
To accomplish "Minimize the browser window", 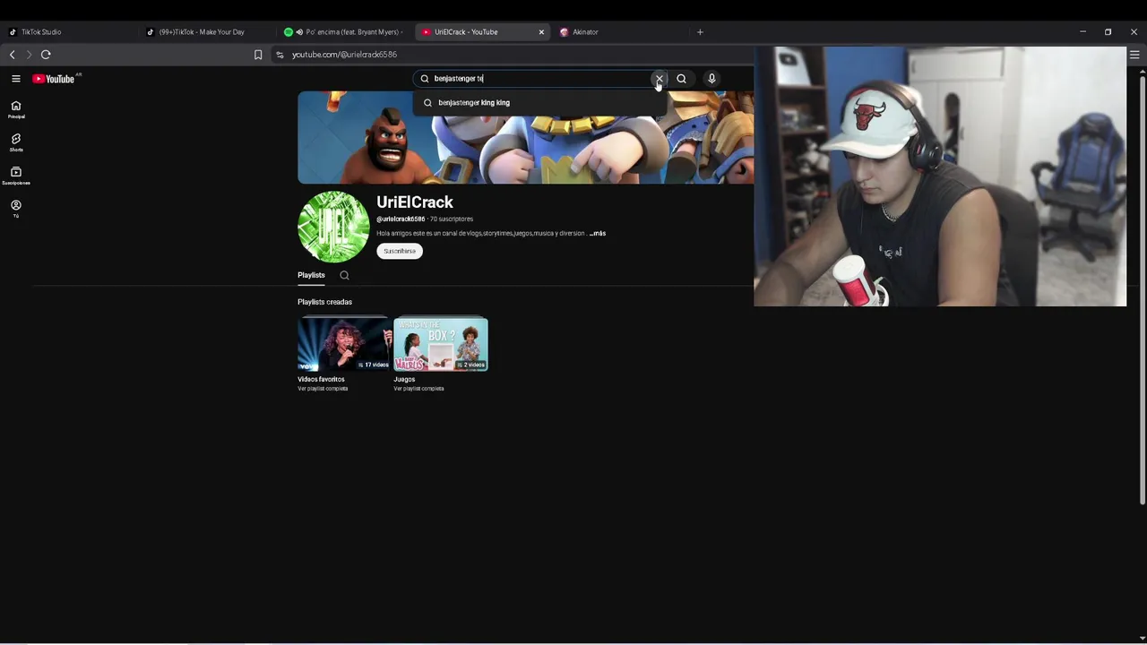I will point(1082,32).
